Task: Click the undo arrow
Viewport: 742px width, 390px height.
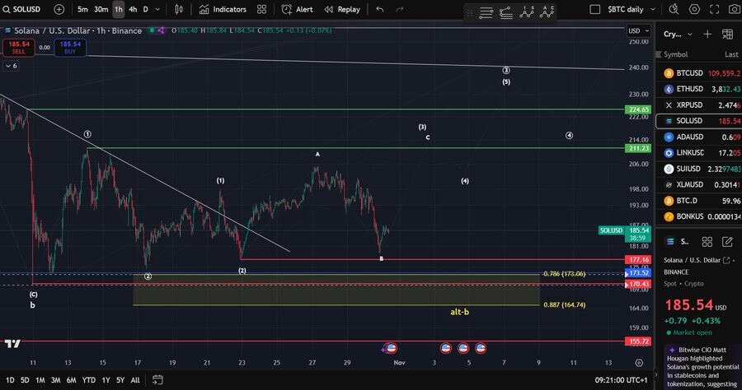Action: coord(379,9)
